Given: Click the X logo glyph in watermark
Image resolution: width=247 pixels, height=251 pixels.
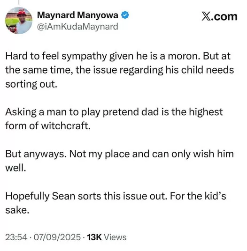Looking at the screenshot, I should point(206,17).
